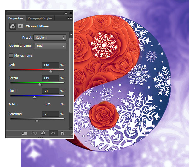
Task: Click the Total label
Action: (12, 104)
